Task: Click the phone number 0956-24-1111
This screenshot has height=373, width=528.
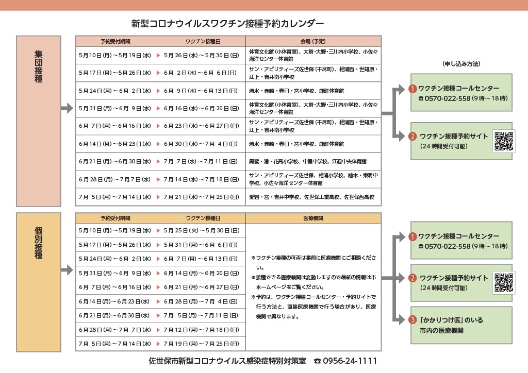Action: (350, 361)
